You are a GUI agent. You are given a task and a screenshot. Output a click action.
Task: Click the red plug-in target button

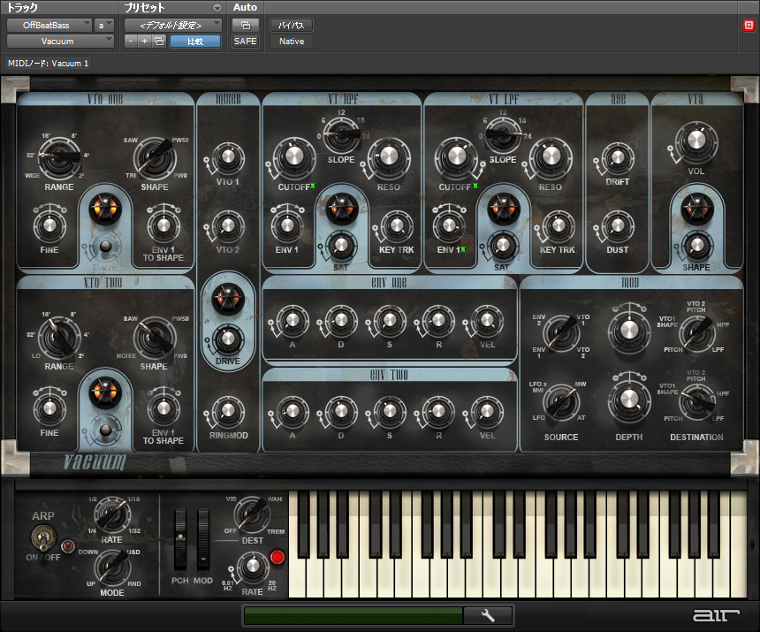click(749, 26)
